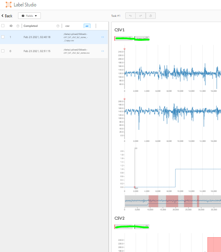Sort by the Completed column header

point(30,26)
